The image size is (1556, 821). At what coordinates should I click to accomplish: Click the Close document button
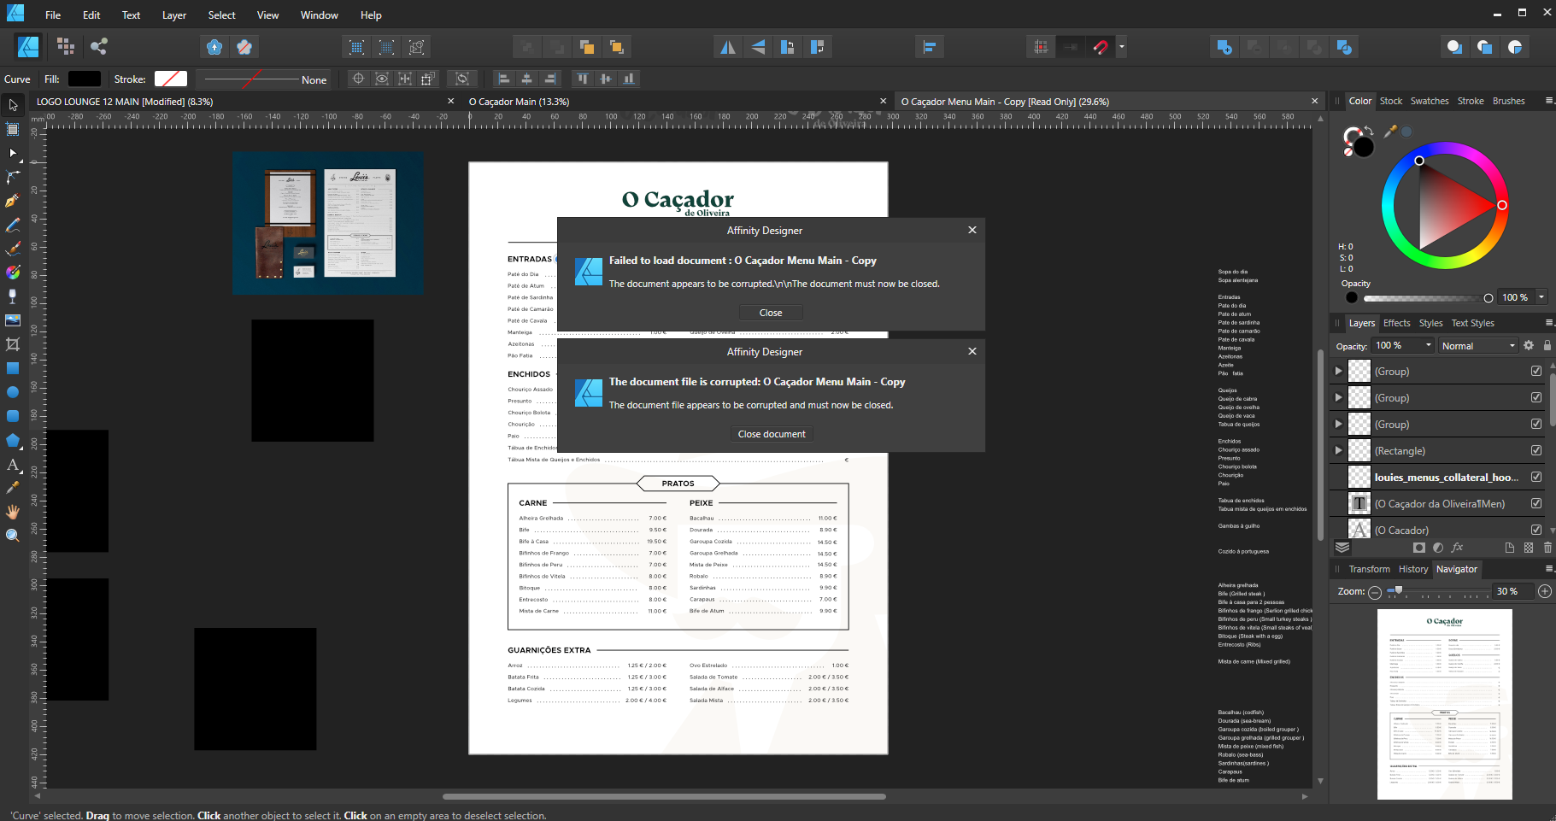coord(772,434)
